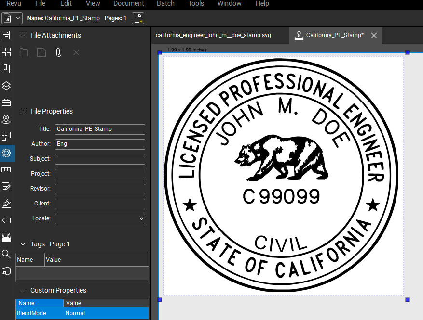Open the Measurements panel
Viewport: 423px width, 320px height.
tap(6, 170)
